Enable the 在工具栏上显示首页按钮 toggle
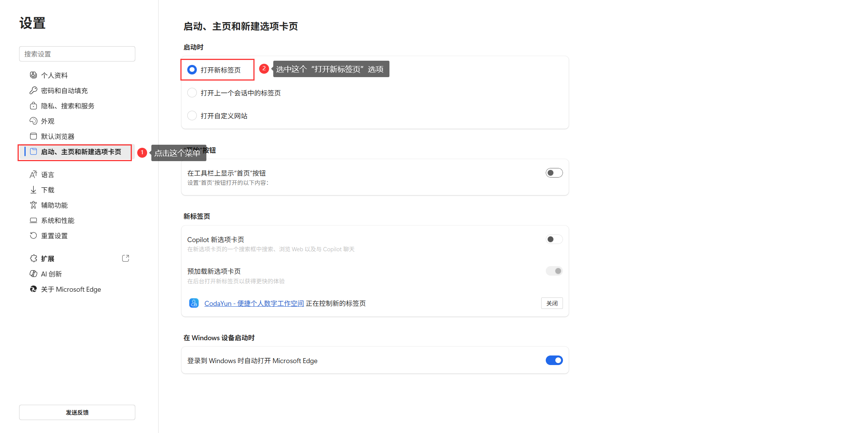This screenshot has width=858, height=433. pyautogui.click(x=554, y=173)
